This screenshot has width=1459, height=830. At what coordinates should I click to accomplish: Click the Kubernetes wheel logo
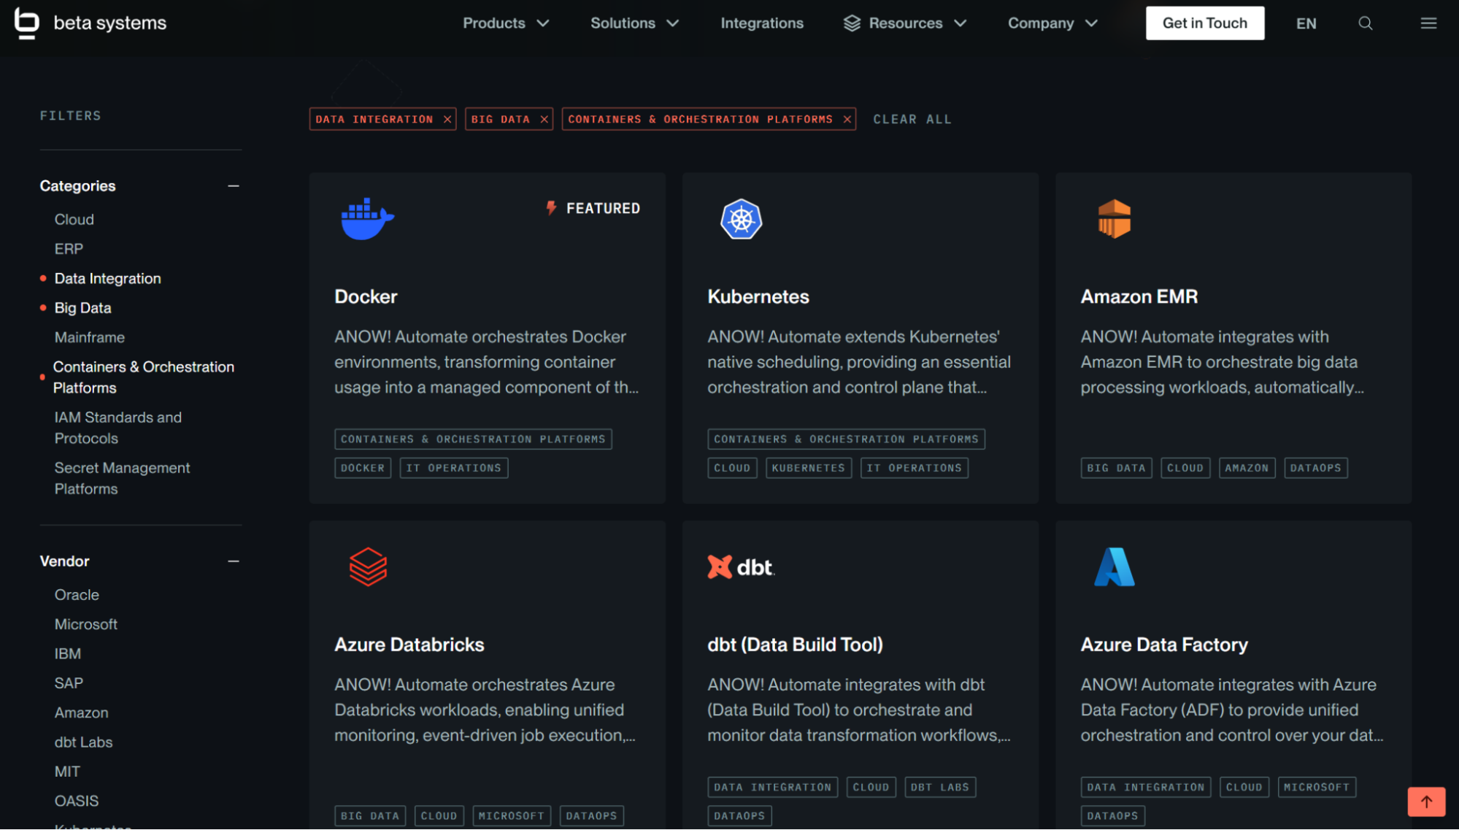741,219
